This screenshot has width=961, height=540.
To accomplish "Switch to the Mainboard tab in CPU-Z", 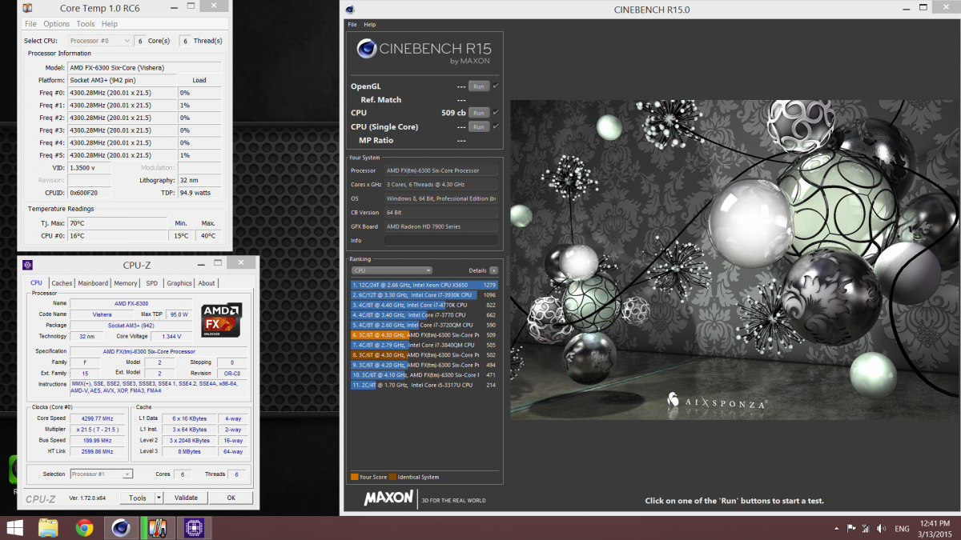I will [x=93, y=283].
